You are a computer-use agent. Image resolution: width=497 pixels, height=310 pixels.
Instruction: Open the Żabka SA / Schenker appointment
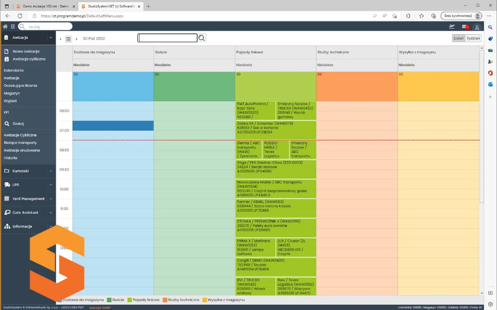(275, 128)
